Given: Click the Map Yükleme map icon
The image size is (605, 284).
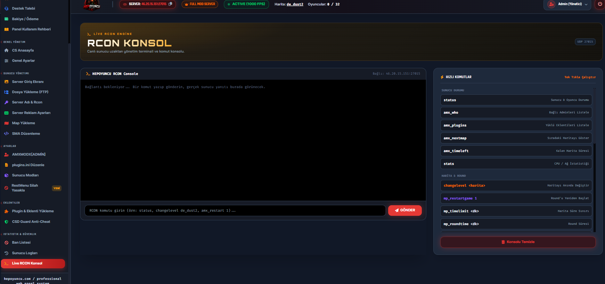Looking at the screenshot, I should [6, 123].
